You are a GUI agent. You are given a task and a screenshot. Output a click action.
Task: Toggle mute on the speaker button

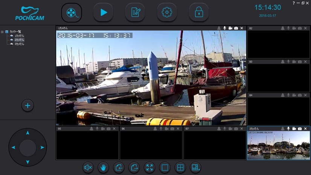point(88,167)
